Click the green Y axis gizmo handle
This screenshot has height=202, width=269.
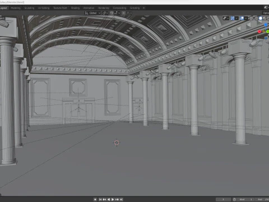pyautogui.click(x=267, y=31)
